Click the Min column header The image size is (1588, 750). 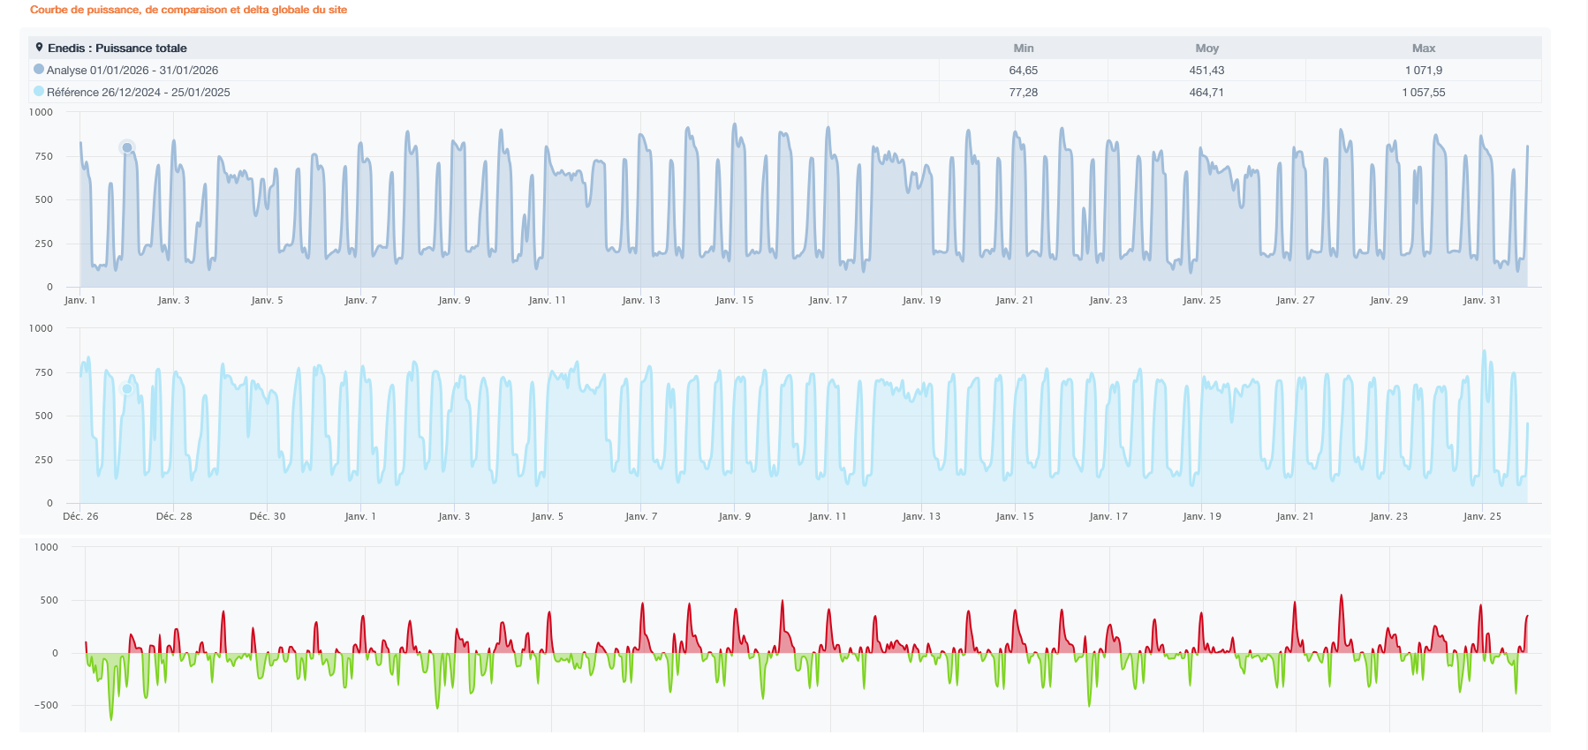pos(1024,49)
